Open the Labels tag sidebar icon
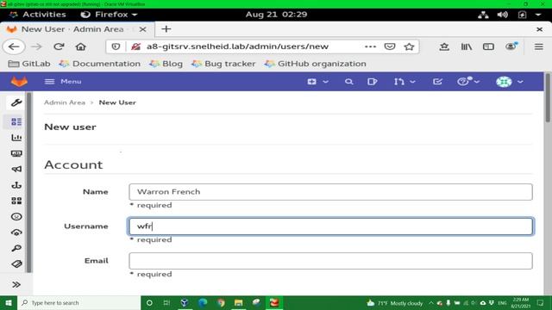 click(x=16, y=264)
